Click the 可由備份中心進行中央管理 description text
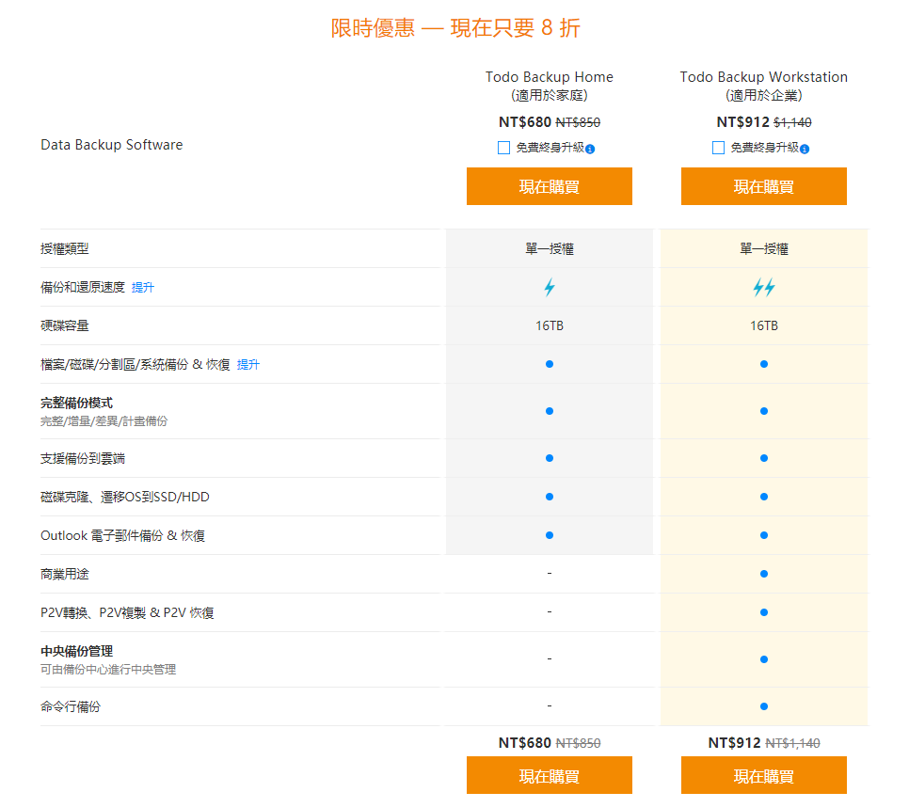Screen dimensions: 909x808 108,670
